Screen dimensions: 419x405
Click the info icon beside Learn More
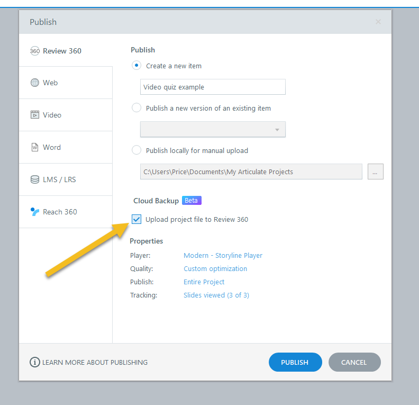(x=35, y=363)
